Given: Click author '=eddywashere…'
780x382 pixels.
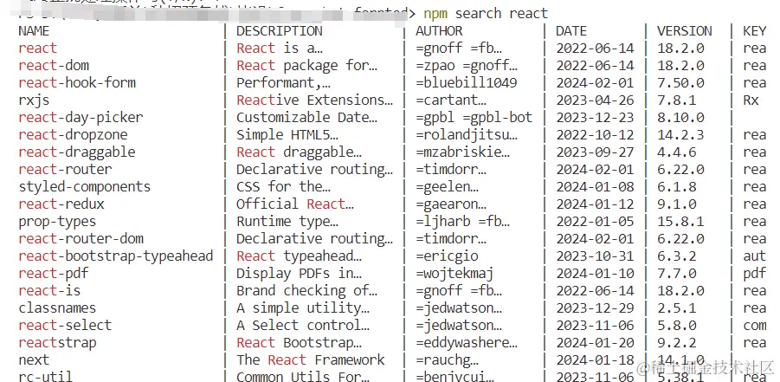Looking at the screenshot, I should [467, 343].
